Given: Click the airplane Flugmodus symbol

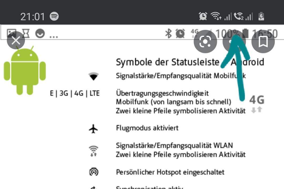Looking at the screenshot, I should pos(93,129).
